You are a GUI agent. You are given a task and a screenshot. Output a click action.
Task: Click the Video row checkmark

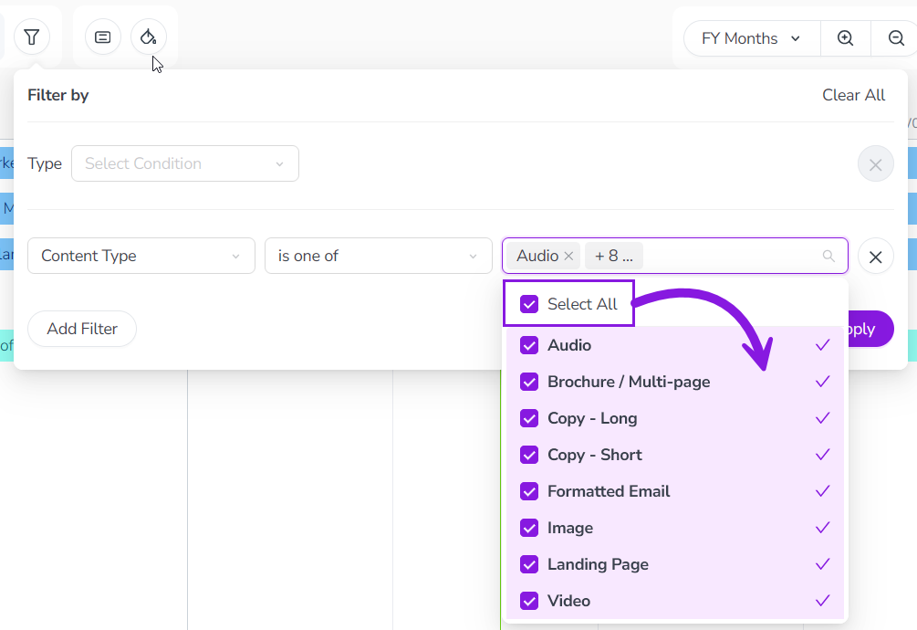coord(823,601)
